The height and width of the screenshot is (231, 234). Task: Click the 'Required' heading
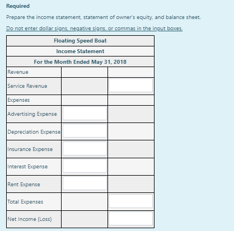click(18, 6)
